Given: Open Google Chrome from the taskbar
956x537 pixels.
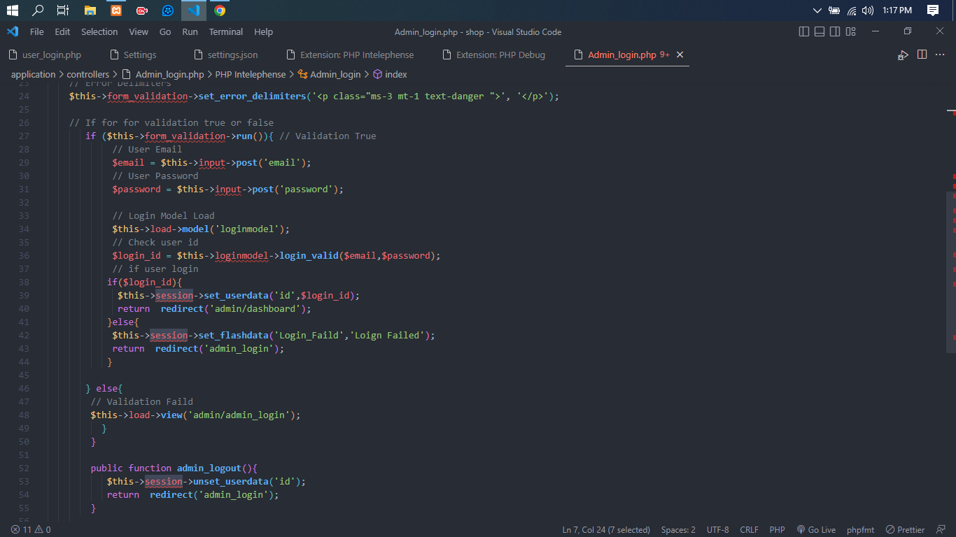Looking at the screenshot, I should click(x=220, y=10).
